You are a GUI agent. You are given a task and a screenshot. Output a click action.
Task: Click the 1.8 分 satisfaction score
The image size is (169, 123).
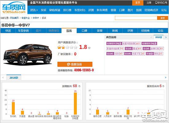[x=85, y=47]
